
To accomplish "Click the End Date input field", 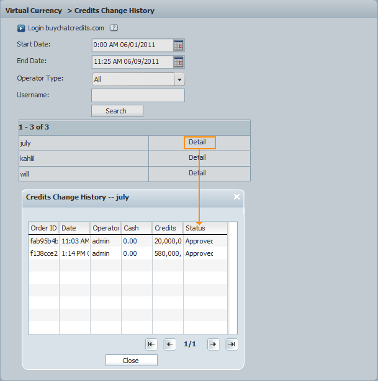I will pyautogui.click(x=132, y=62).
